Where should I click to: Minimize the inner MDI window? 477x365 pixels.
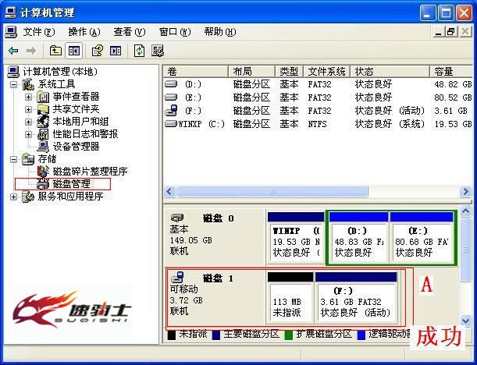439,32
